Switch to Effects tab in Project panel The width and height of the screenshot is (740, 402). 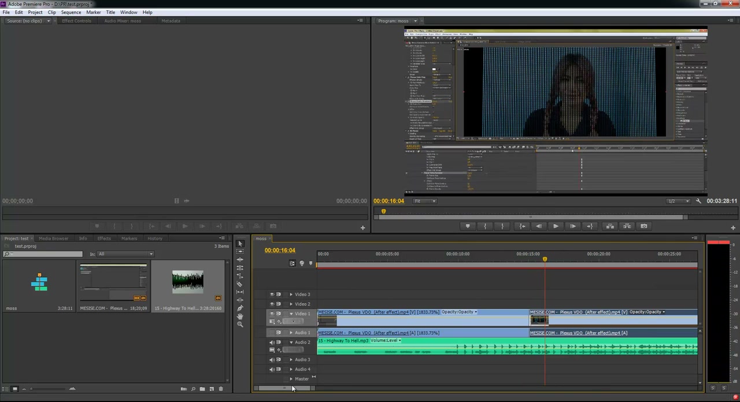pos(104,239)
